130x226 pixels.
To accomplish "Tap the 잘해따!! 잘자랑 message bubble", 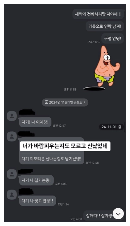I will pyautogui.click(x=100, y=216).
